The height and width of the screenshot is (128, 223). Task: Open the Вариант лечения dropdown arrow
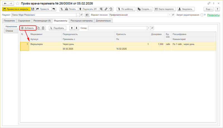tap(169, 15)
